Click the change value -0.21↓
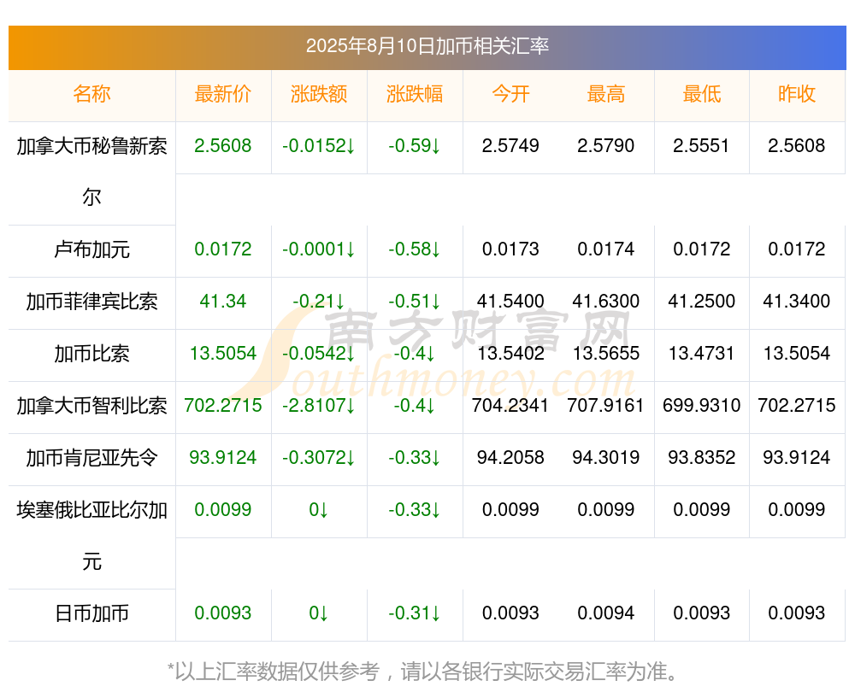The width and height of the screenshot is (855, 698). (x=319, y=301)
